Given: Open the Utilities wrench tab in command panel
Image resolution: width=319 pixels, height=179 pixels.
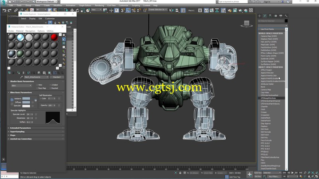Looking at the screenshot, I should click(286, 16).
